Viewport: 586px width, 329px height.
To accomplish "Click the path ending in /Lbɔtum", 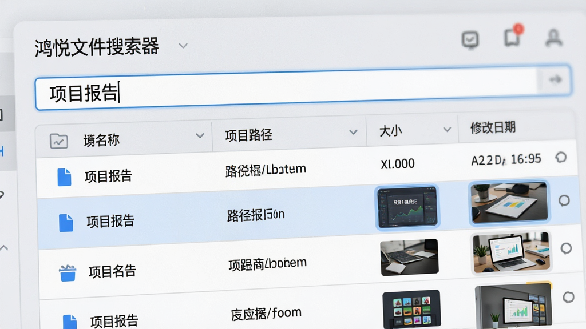I will point(266,170).
